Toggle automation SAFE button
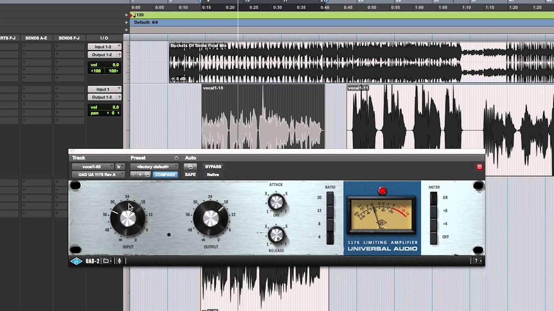 click(190, 175)
